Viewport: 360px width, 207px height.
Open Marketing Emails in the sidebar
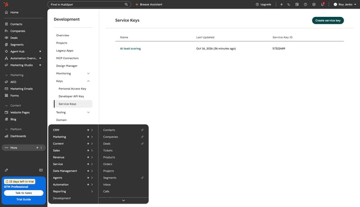point(21,89)
